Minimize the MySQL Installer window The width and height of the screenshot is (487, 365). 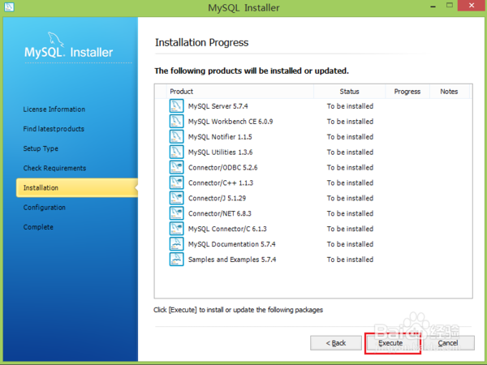click(x=433, y=6)
